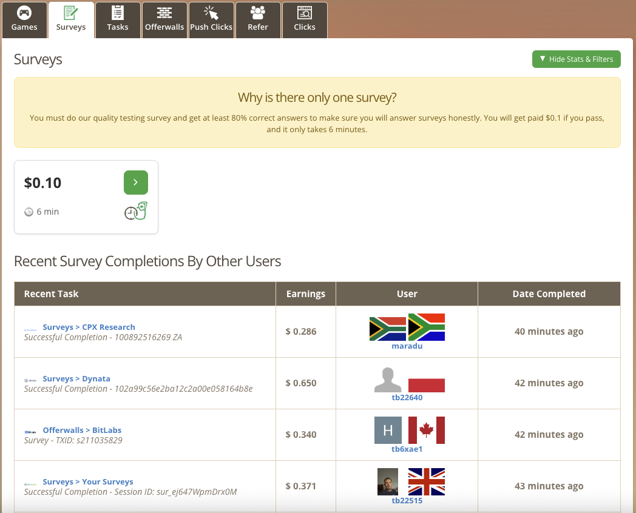The image size is (636, 513).
Task: Switch to the Tasks tab
Action: click(118, 20)
